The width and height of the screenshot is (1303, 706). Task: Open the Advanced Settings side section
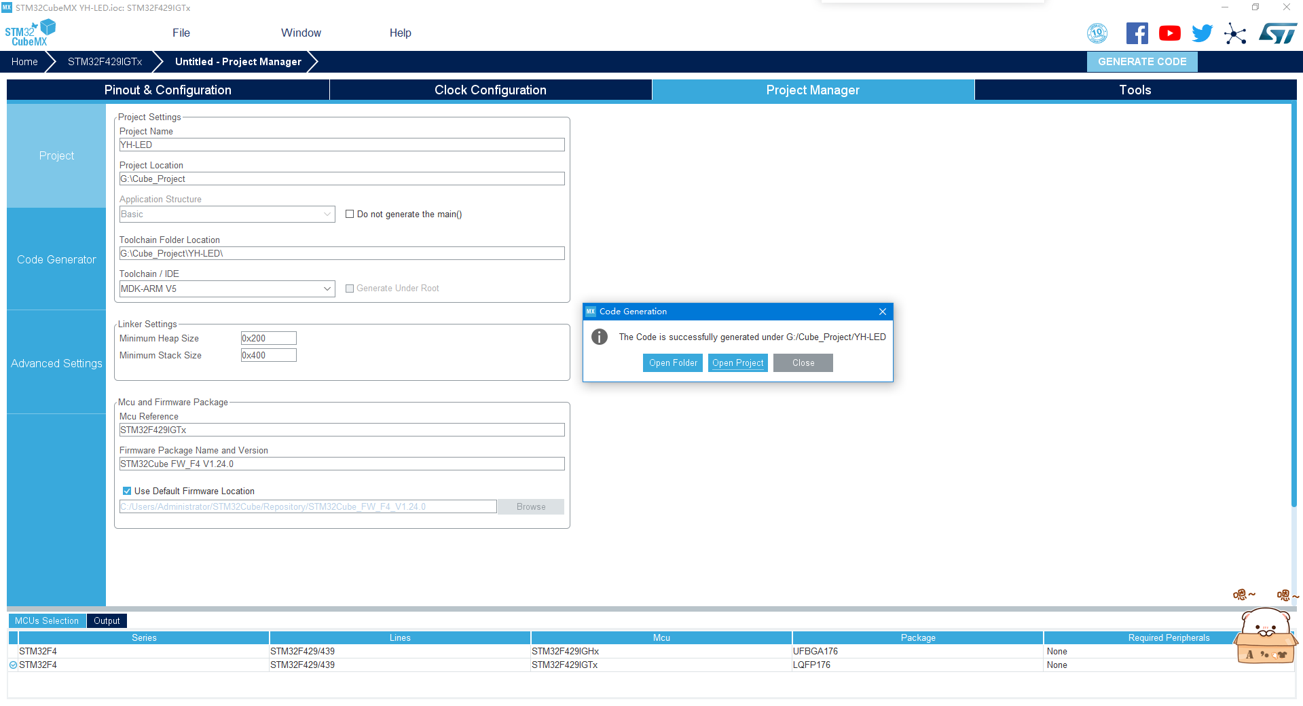point(56,363)
